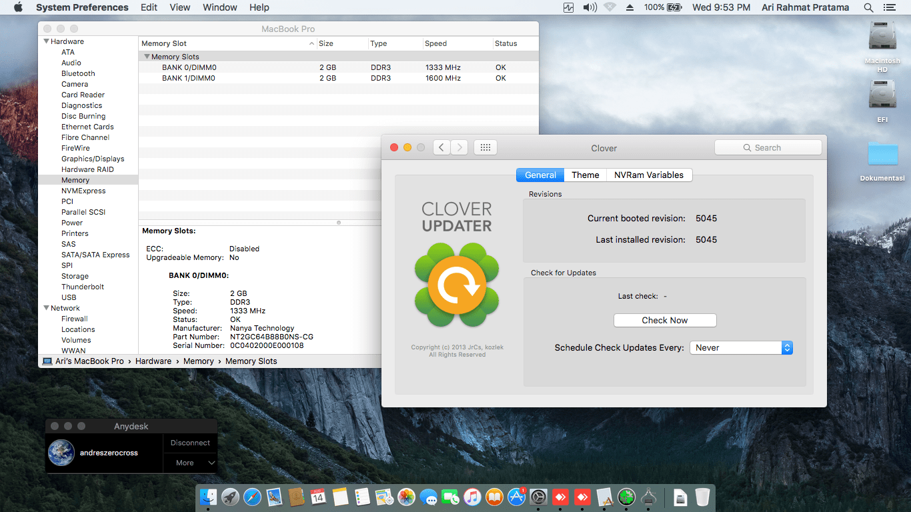
Task: Select Firewall under Network
Action: (x=75, y=319)
